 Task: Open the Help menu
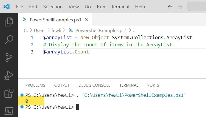pos(140,7)
